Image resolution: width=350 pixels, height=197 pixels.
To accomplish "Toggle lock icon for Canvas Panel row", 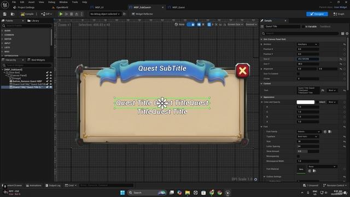I will [48, 76].
